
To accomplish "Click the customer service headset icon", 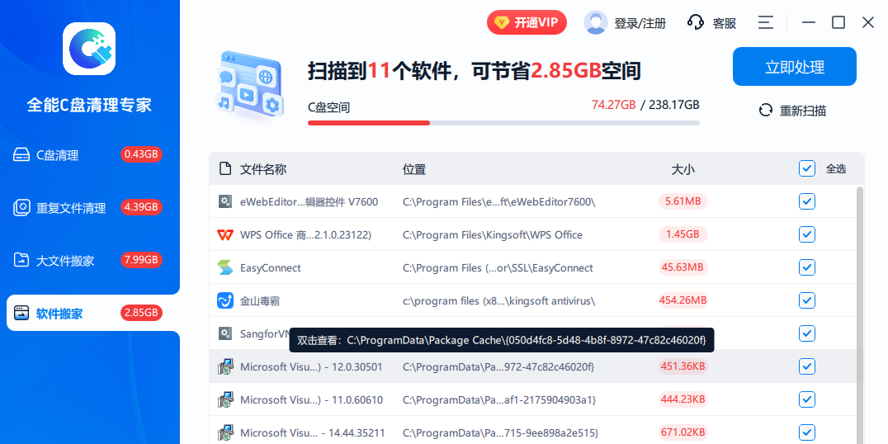I will pyautogui.click(x=696, y=23).
